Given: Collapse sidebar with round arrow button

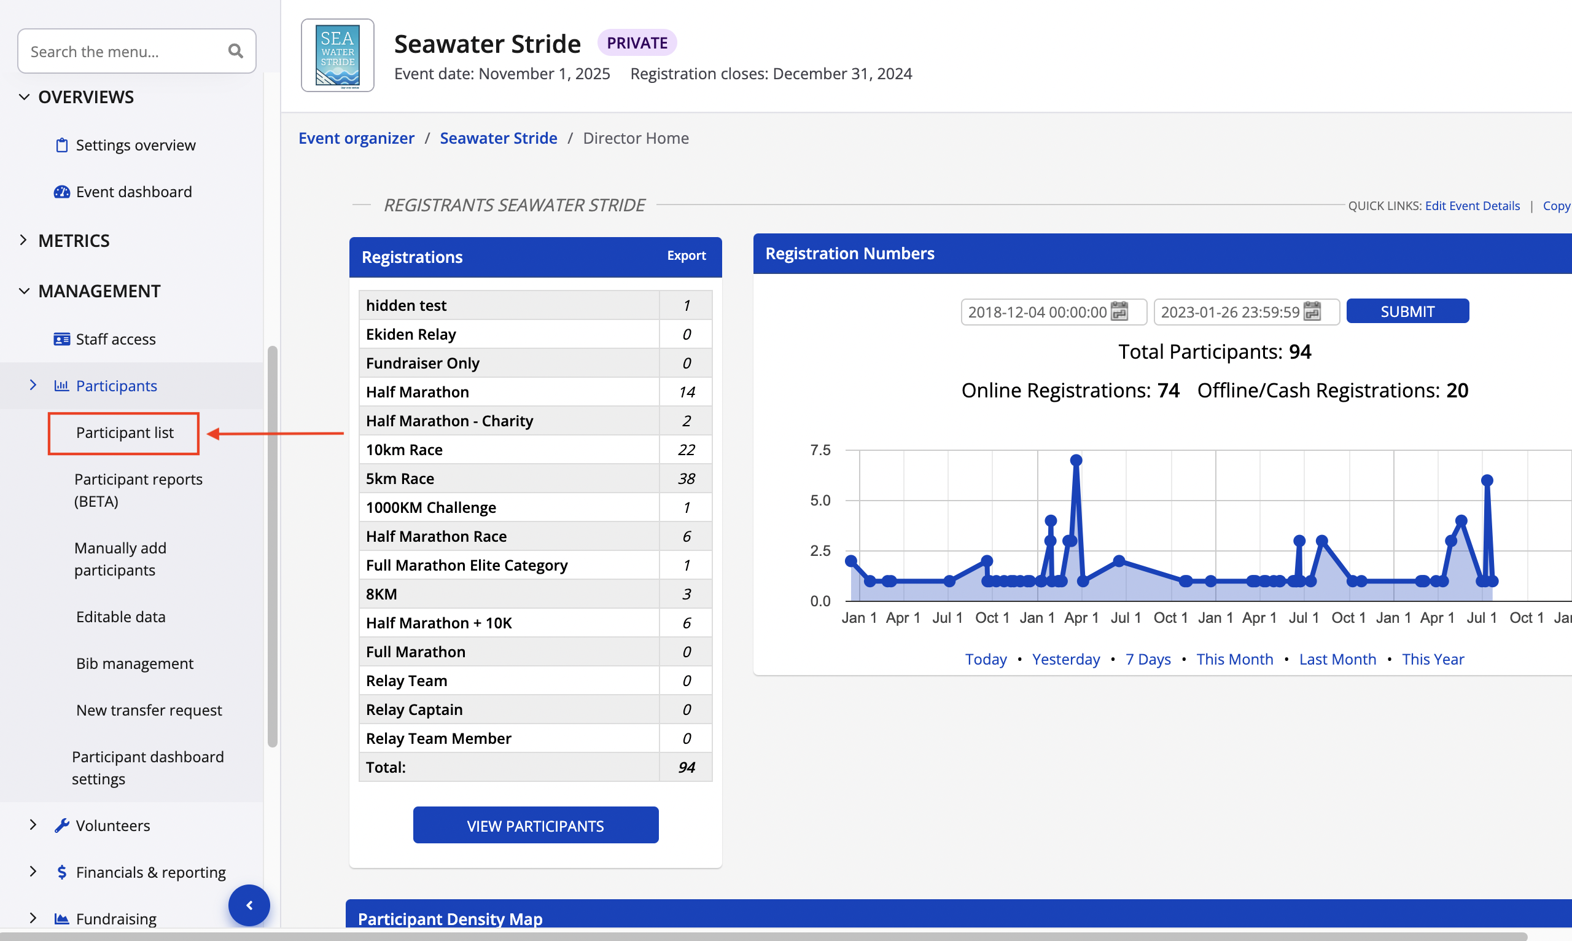Looking at the screenshot, I should pyautogui.click(x=249, y=905).
